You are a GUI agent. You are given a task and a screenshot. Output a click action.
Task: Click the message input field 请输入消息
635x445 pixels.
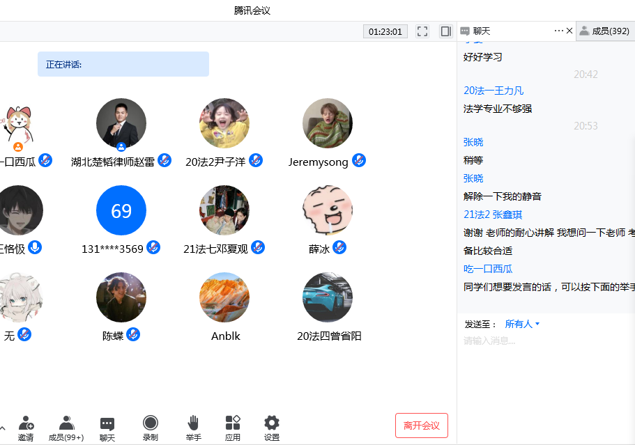544,341
